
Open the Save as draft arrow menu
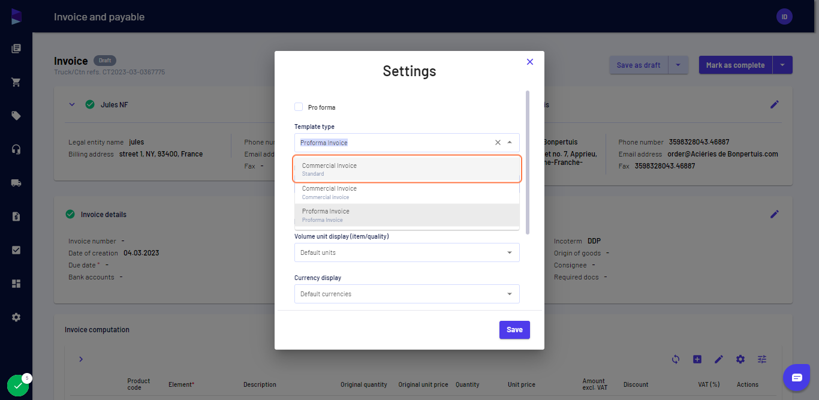(678, 65)
